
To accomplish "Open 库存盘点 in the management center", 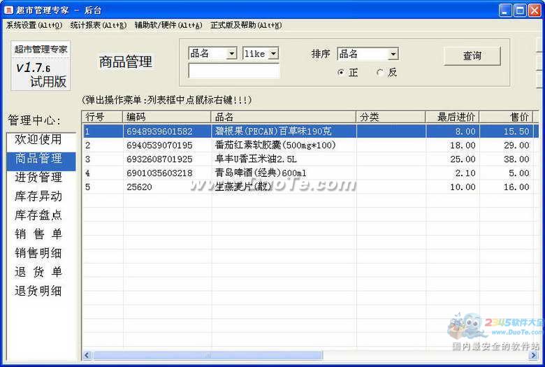I will point(38,215).
